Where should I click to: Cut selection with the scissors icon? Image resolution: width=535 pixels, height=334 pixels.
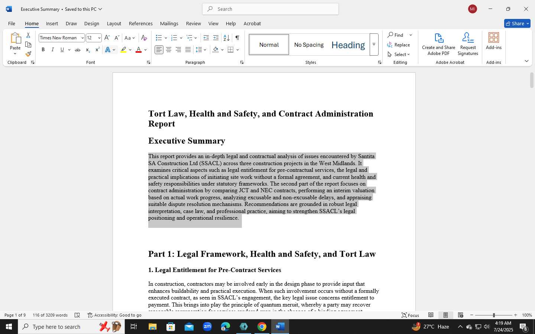28,35
